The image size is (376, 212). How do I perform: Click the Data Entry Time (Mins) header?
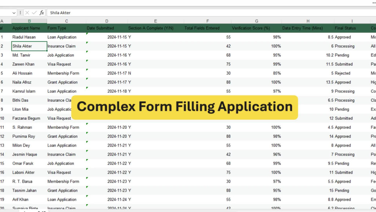[308, 28]
